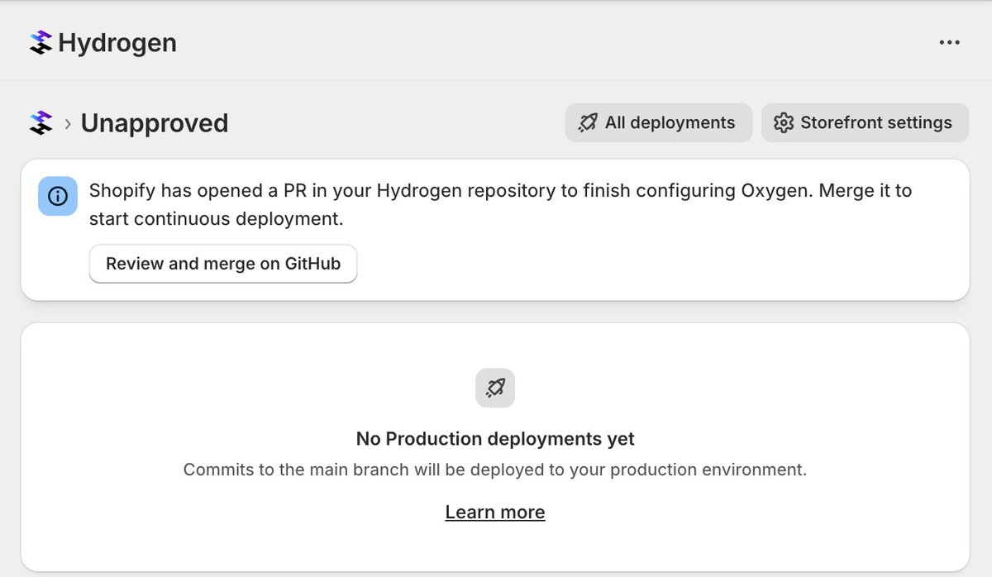Click the rocket icon on All deployments
Viewport: 992px width, 577px height.
coord(588,123)
